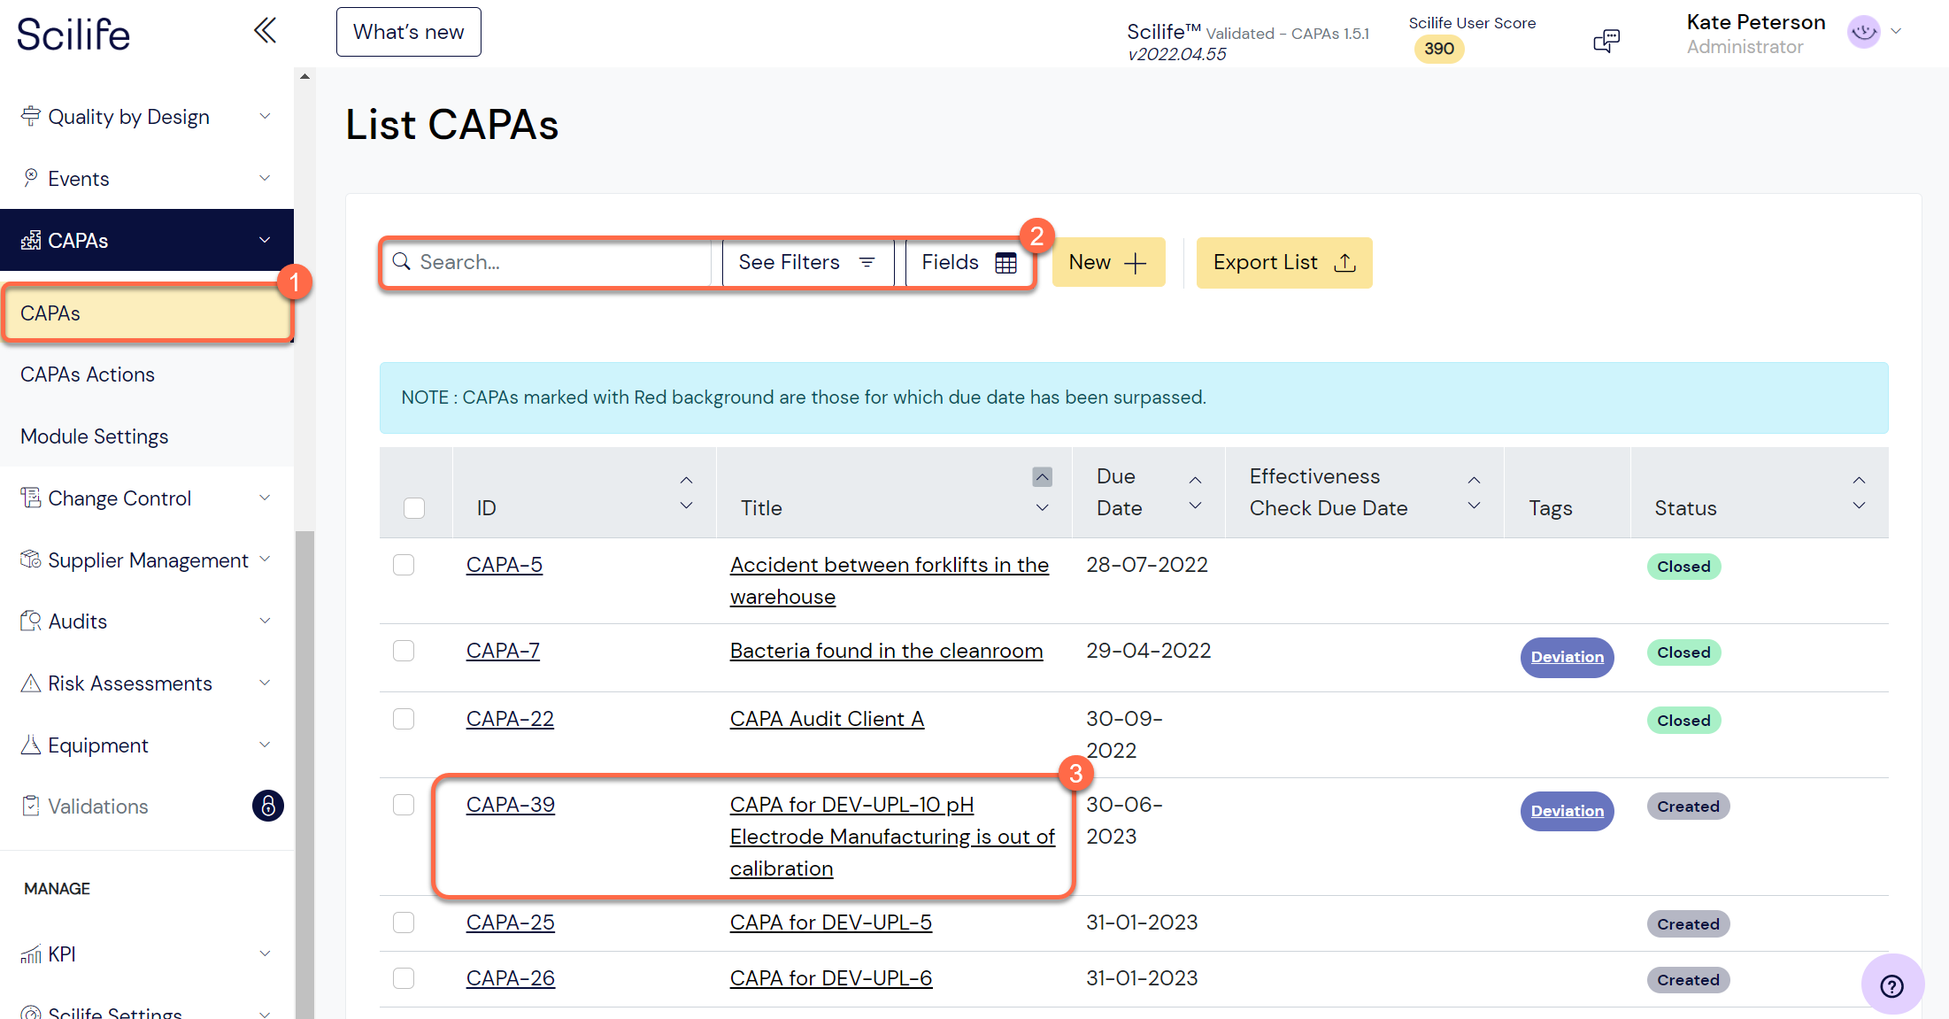
Task: Sort Title column ascending via highlighted arrow
Action: click(x=1043, y=477)
